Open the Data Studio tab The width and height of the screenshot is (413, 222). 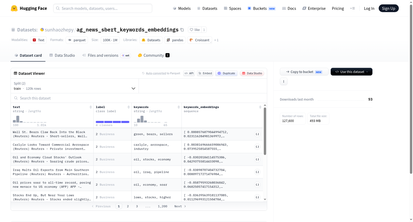[x=62, y=55]
